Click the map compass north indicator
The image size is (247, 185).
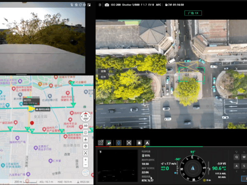[86, 116]
